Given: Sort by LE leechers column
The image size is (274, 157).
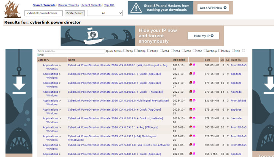Looking at the screenshot, I should pyautogui.click(x=228, y=60).
